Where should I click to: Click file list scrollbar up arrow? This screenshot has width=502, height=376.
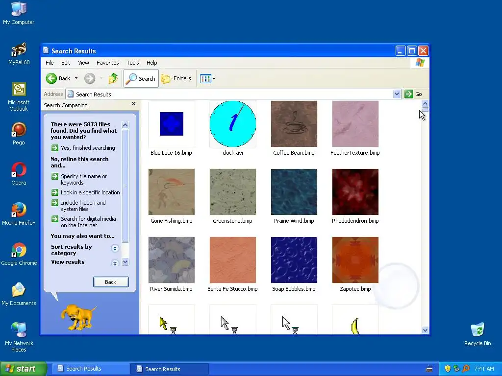(x=425, y=103)
